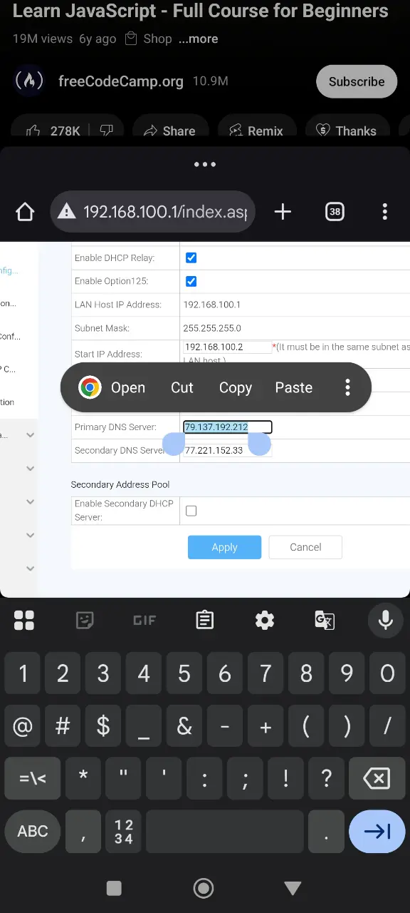Click the Start IP Address field

[228, 347]
